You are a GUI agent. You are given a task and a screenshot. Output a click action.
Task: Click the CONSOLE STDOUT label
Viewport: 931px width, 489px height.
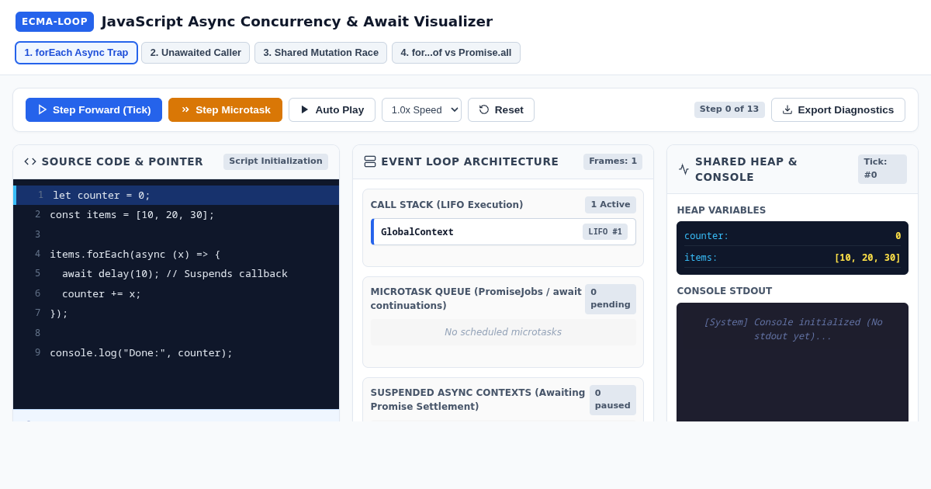pyautogui.click(x=725, y=291)
